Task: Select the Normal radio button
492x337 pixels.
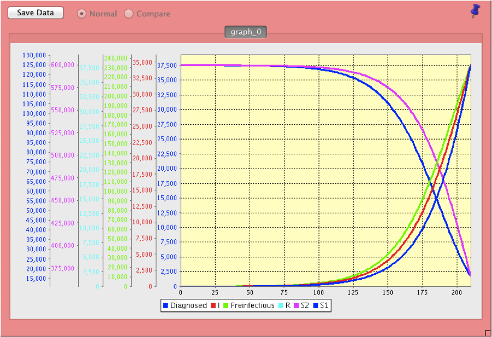Action: (82, 14)
